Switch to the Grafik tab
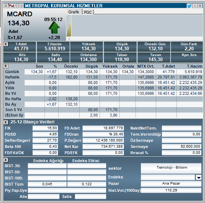This screenshot has height=203, width=205. click(74, 12)
